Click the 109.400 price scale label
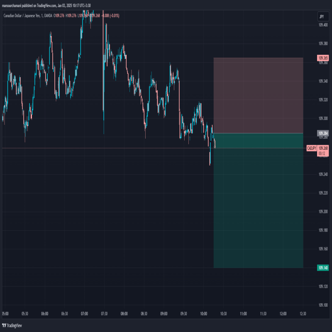332x332 pixels. 323,25
